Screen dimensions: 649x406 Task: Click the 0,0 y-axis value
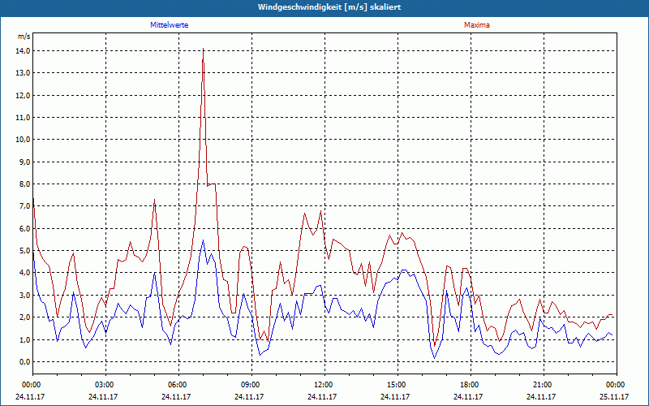25,362
